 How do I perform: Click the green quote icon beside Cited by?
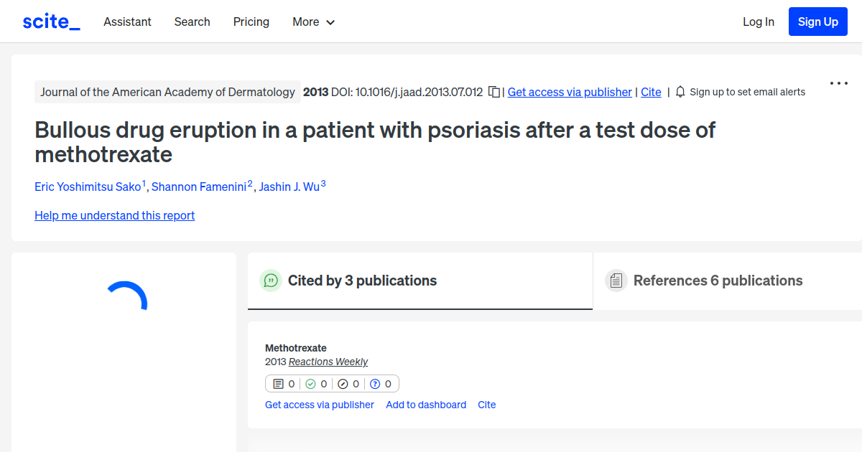pyautogui.click(x=271, y=281)
